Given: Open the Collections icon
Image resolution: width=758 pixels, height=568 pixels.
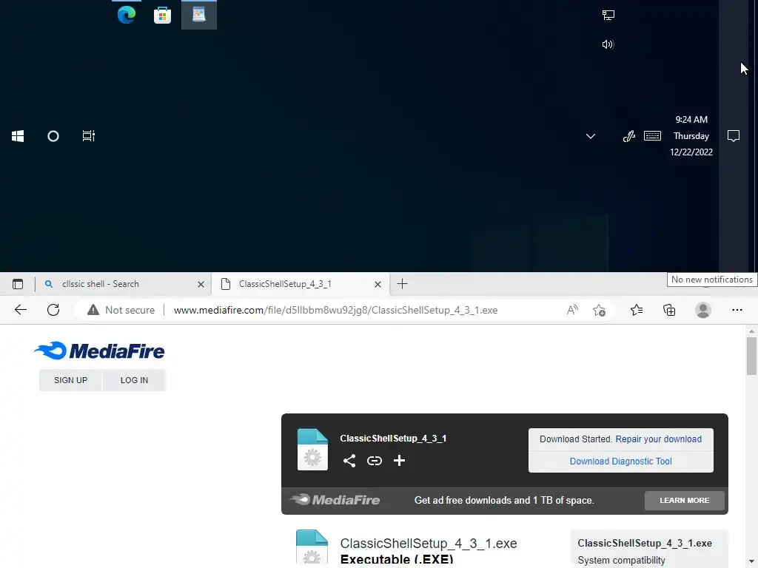Looking at the screenshot, I should click(669, 310).
